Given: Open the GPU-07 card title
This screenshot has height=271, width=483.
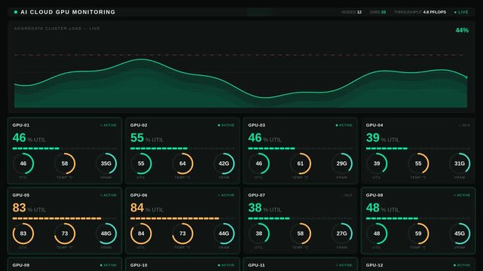Looking at the screenshot, I should tap(257, 195).
